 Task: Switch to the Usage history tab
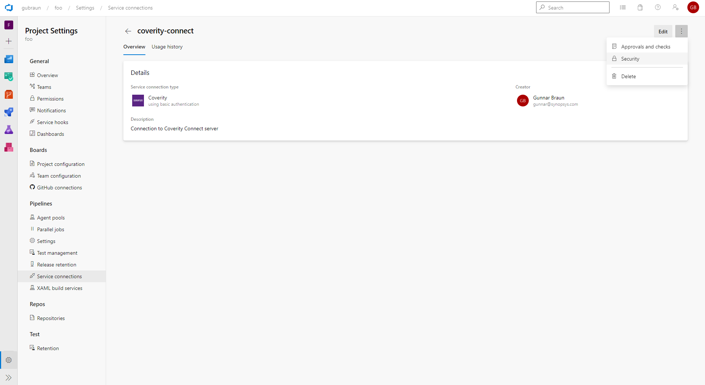[x=167, y=47]
